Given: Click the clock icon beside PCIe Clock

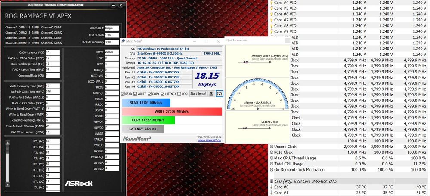Looking at the screenshot, I should (x=272, y=152).
